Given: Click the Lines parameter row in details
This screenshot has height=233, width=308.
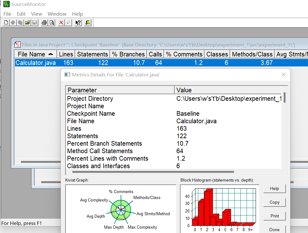Looking at the screenshot, I should point(174,129).
